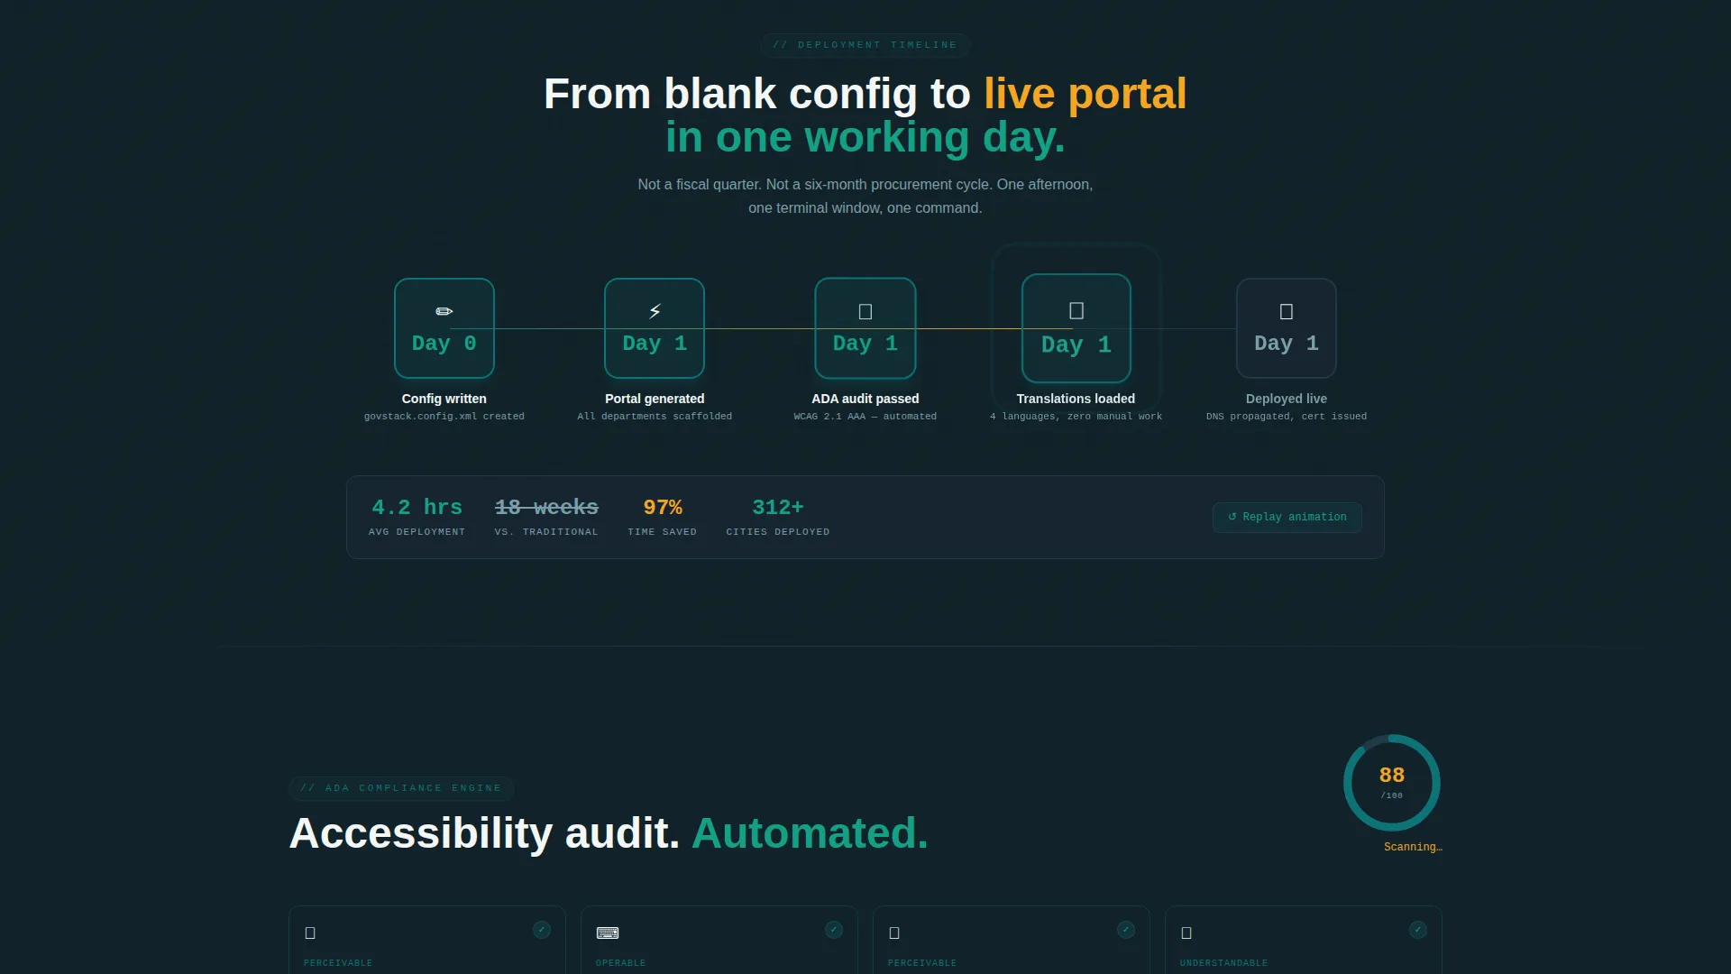Click 'govstack.config.xml created' caption
Viewport: 1731px width, 974px height.
[x=444, y=417]
